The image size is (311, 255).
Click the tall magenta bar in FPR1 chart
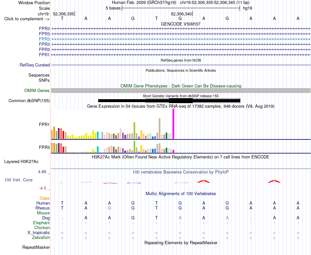point(174,124)
